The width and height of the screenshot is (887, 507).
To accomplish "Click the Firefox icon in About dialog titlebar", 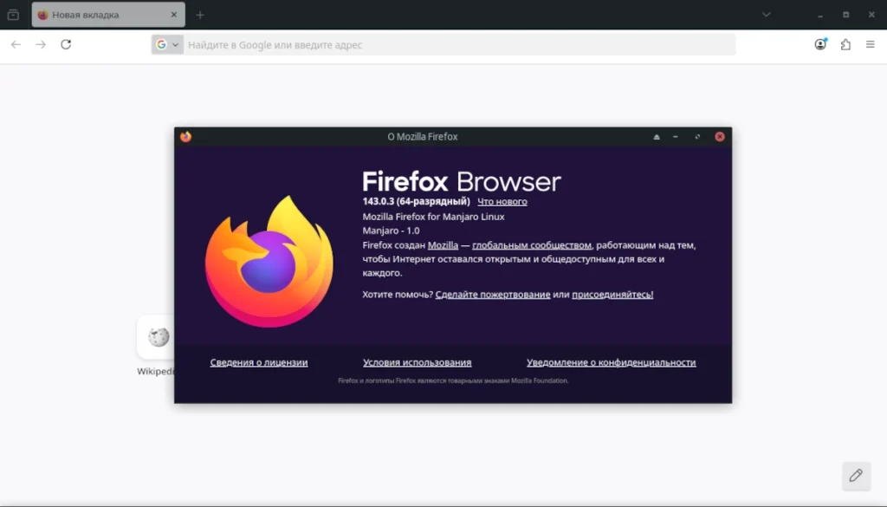I will click(185, 136).
